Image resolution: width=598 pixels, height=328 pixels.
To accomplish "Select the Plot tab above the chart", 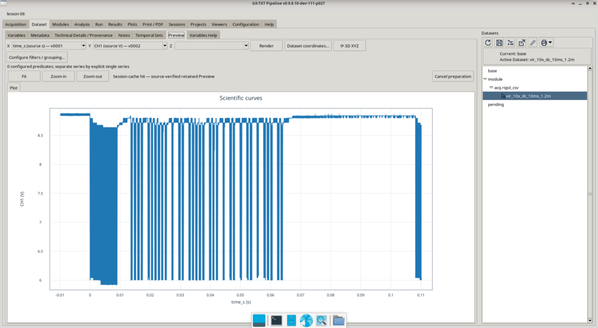I will (x=14, y=88).
